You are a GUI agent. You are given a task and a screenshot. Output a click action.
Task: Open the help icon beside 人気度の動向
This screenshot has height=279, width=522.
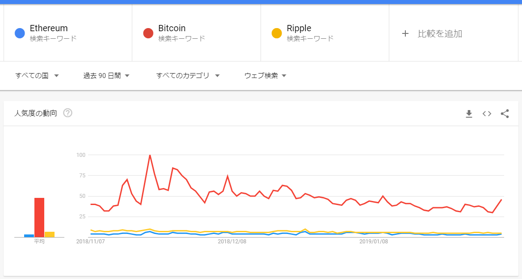[x=67, y=113]
